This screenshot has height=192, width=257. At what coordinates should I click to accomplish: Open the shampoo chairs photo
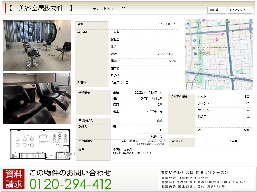(37, 98)
